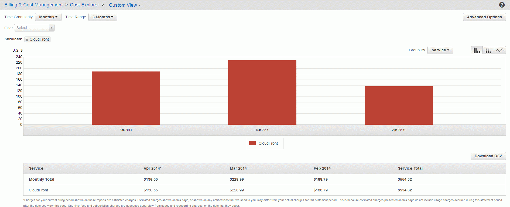Image resolution: width=510 pixels, height=207 pixels.
Task: Switch to the bar chart view
Action: (x=477, y=50)
